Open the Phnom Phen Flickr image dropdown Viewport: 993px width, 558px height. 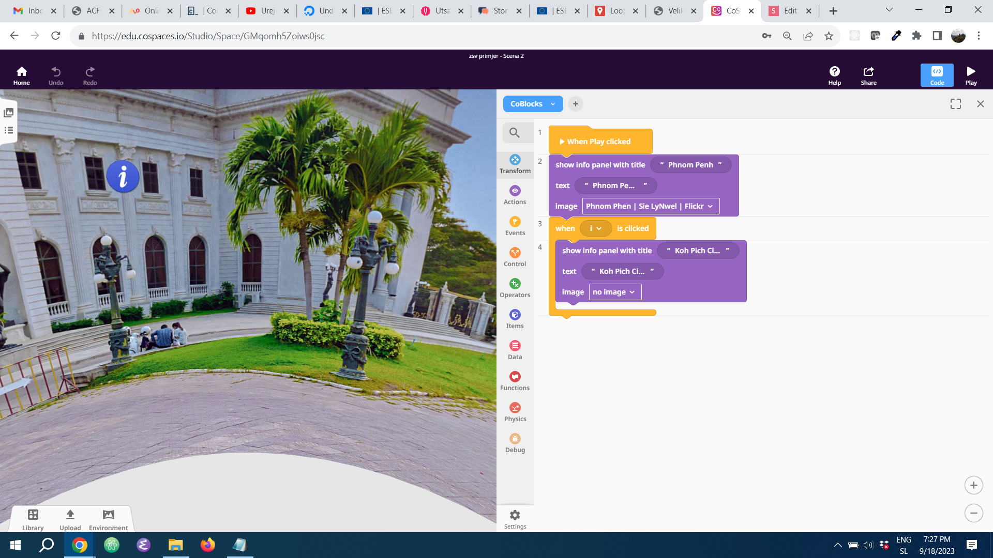[650, 206]
